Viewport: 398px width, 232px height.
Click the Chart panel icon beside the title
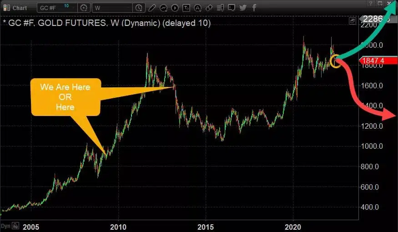tap(7, 8)
